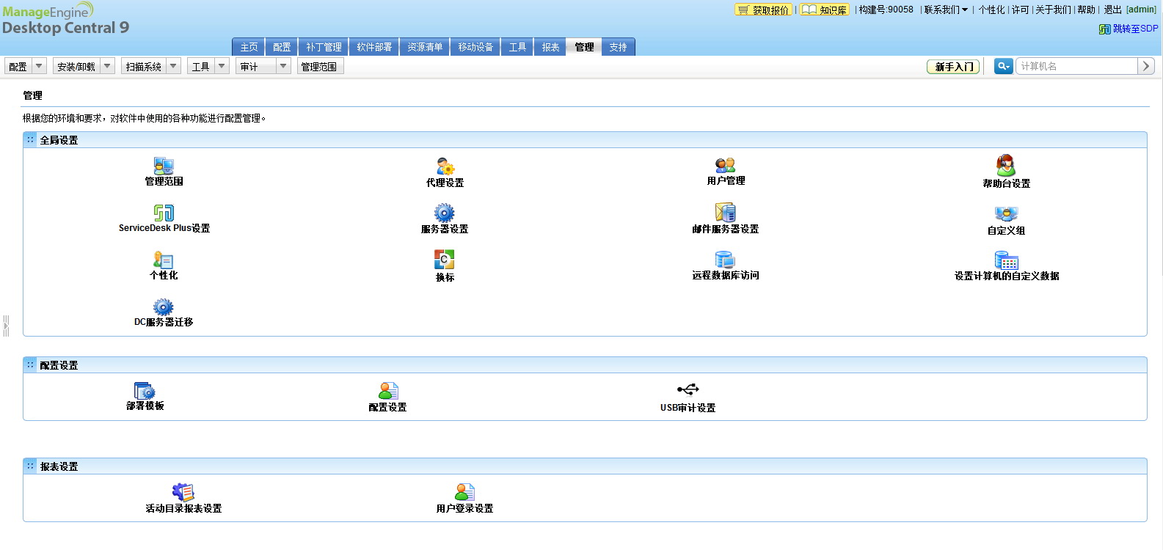This screenshot has height=550, width=1163.
Task: Open the 帮助台设置 icon
Action: 1006,165
